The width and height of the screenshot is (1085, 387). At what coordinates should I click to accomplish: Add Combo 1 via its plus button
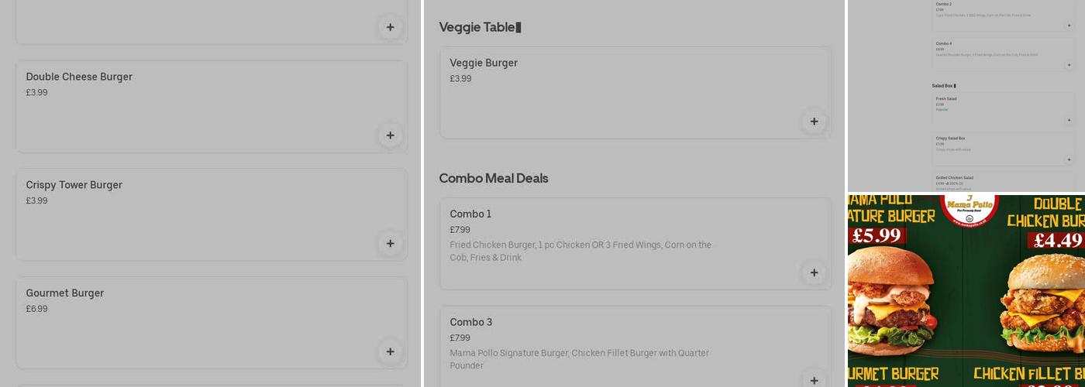[x=814, y=272]
